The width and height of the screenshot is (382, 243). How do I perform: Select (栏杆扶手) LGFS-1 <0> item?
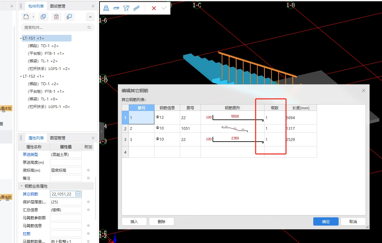click(x=49, y=107)
